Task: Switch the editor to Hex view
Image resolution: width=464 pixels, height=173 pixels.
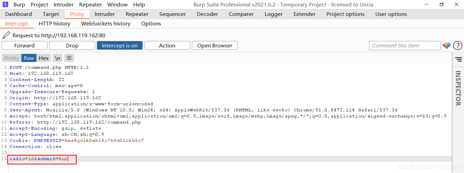Action: [43, 58]
